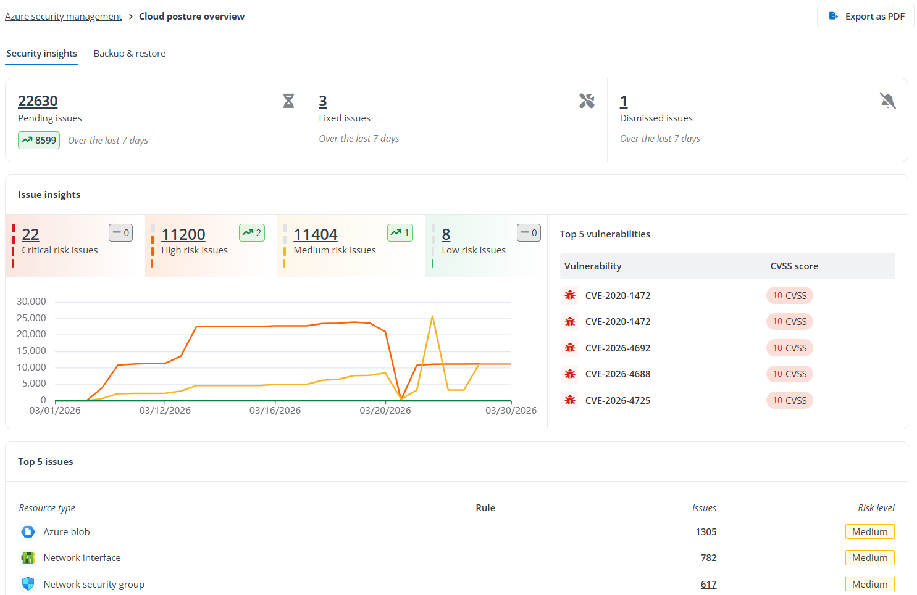Click the 25,000 chart axis label
The height and width of the screenshot is (595, 917).
click(x=31, y=318)
